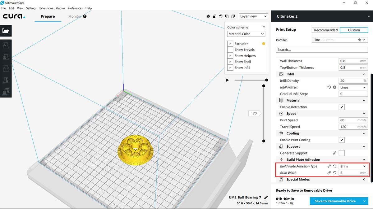Screen dimensions: 373x209
Task: Open the Layer view dropdown
Action: (x=253, y=16)
